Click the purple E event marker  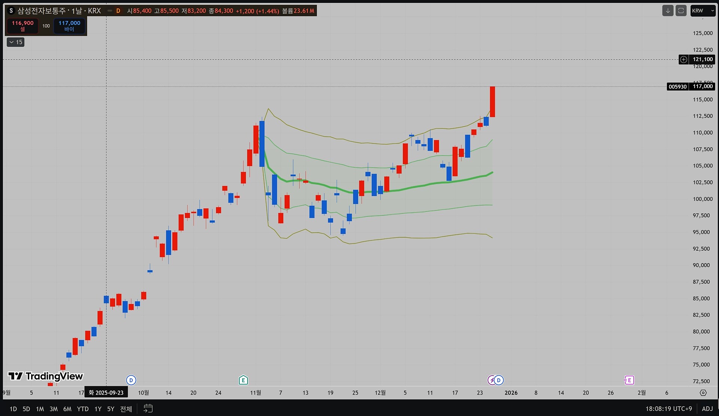629,380
